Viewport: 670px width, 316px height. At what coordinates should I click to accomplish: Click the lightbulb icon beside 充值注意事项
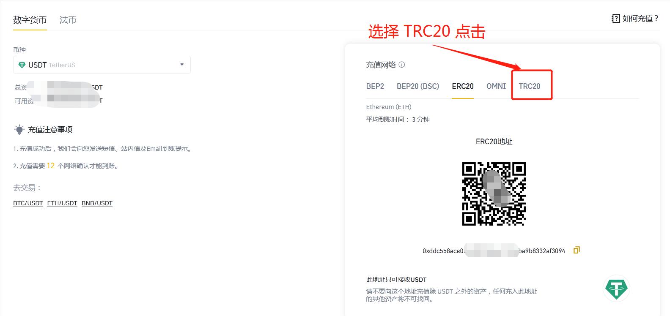point(19,130)
